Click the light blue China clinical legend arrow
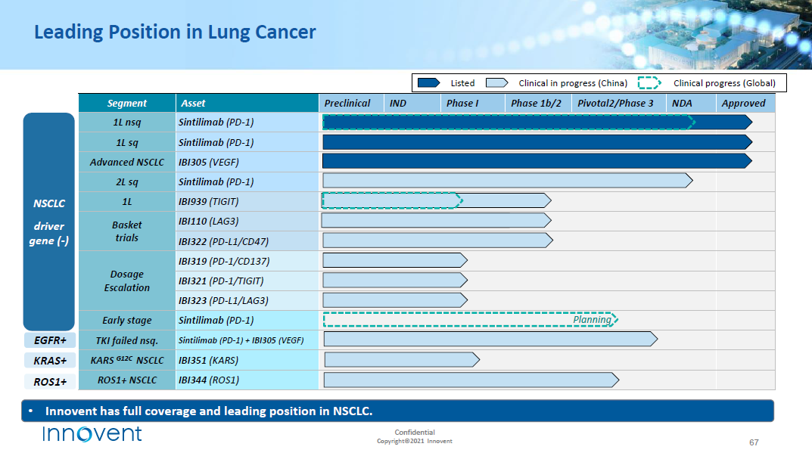 (x=497, y=83)
